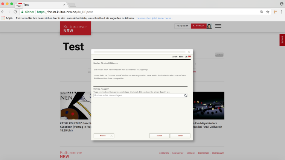Open the Chrome three-dot menu
Viewport: 285px width, 160px height.
(281, 12)
